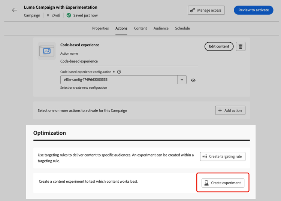Select the Schedule tab

[x=182, y=28]
